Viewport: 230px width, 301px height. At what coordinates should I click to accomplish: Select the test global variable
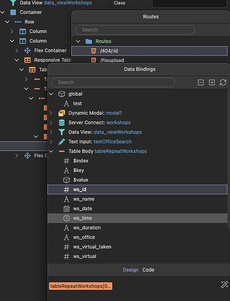(137, 104)
